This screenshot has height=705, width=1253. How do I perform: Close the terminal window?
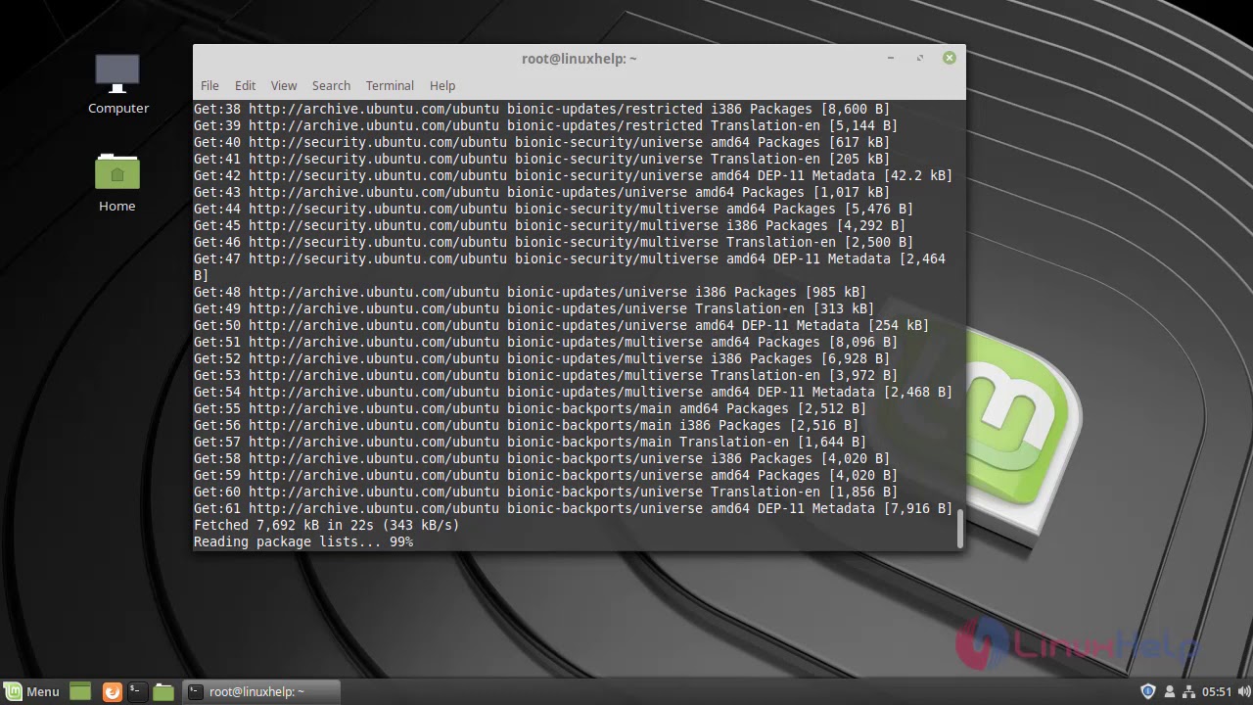[x=949, y=58]
